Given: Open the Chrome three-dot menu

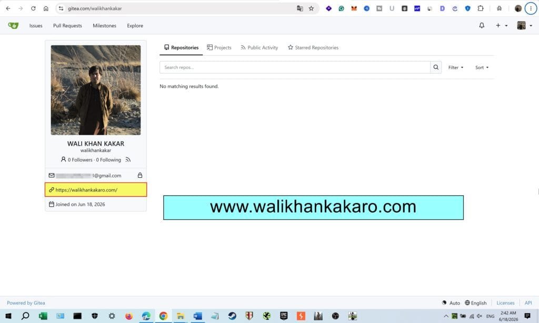Looking at the screenshot, I should [x=531, y=8].
